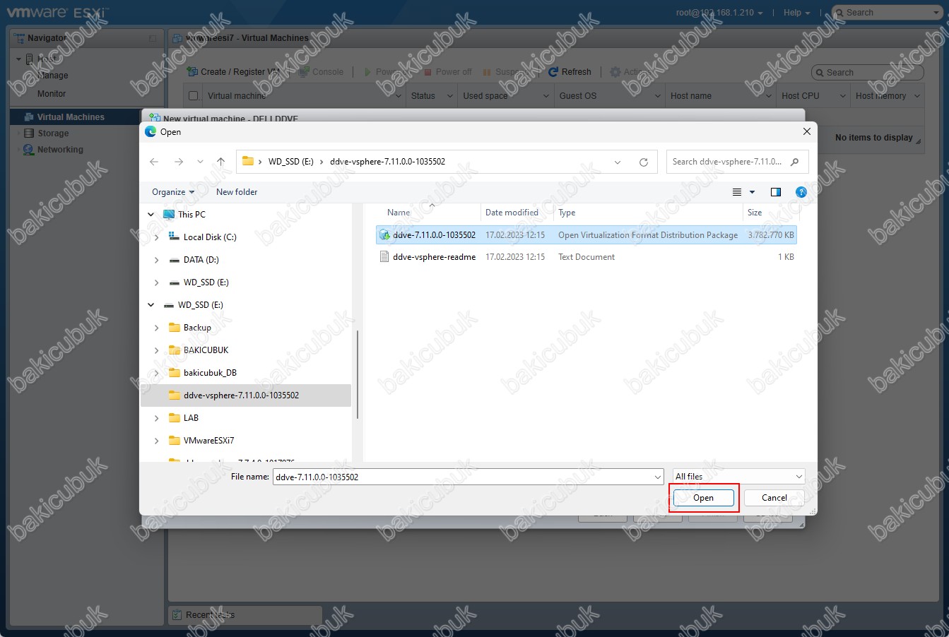949x637 pixels.
Task: Select This PC in navigation tree
Action: (x=191, y=215)
